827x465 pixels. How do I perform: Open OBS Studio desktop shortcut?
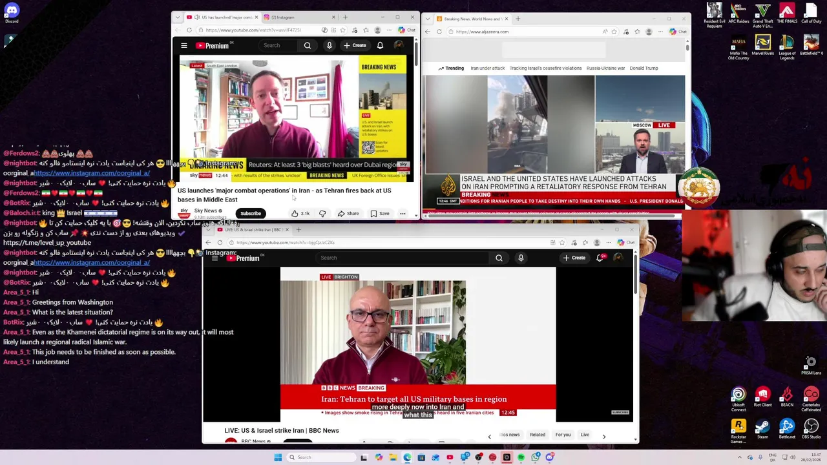pos(811,429)
